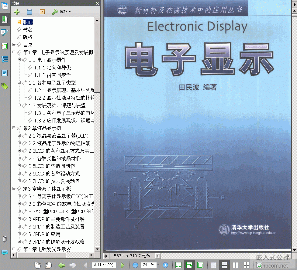Screen dimensions: 297x270
Task: Click the zoom in plus button
Action: (x=165, y=265)
